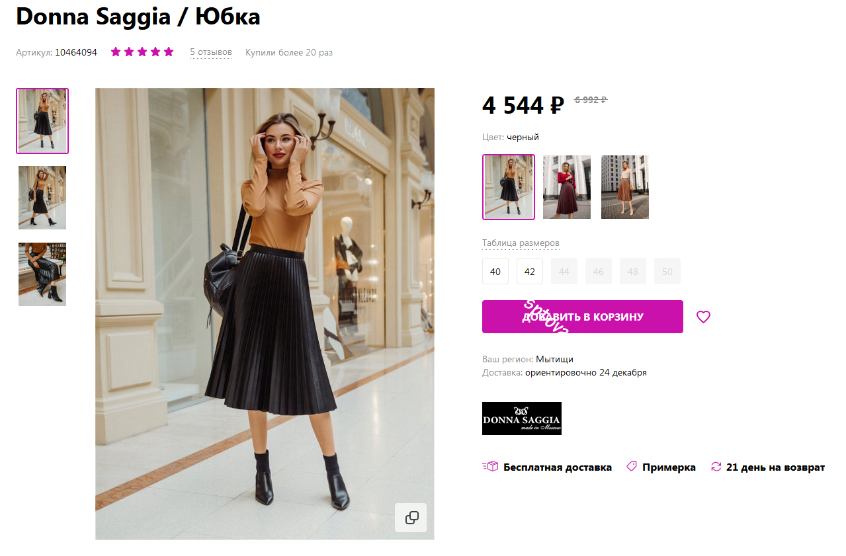This screenshot has height=556, width=846.
Task: Open the 5 отзывов reviews link
Action: [x=210, y=52]
